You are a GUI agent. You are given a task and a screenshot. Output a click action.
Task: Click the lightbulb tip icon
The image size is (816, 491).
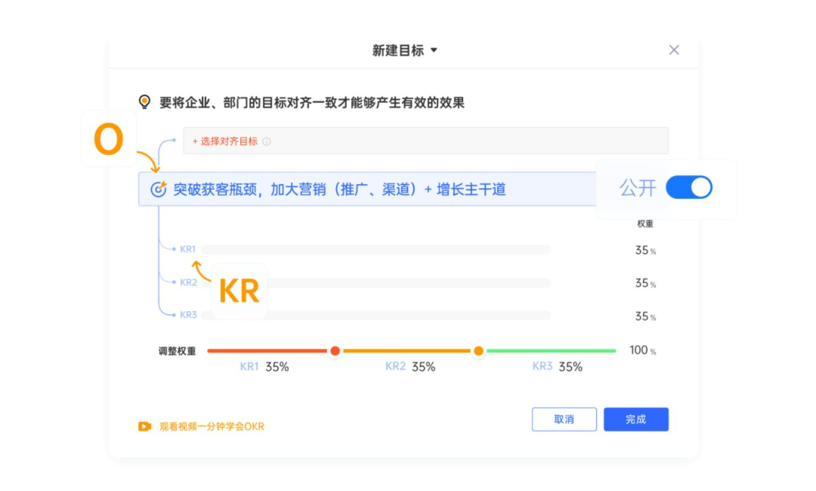tap(144, 102)
